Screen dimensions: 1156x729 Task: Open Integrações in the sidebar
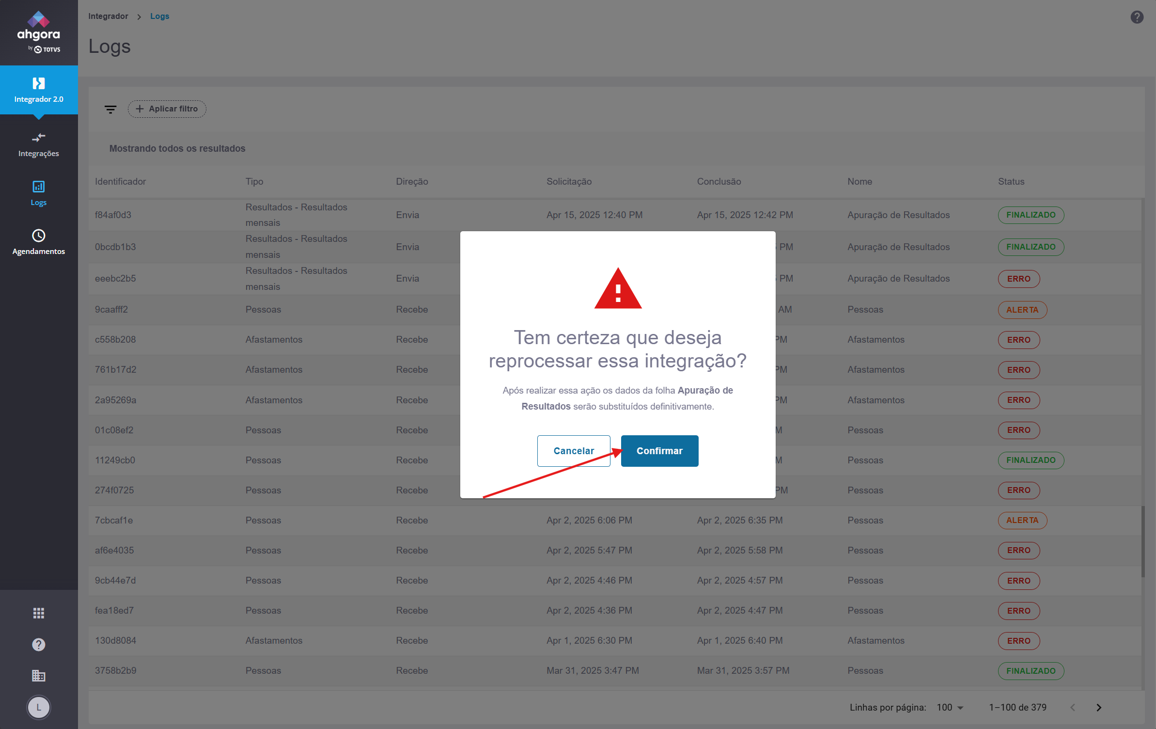click(x=39, y=144)
